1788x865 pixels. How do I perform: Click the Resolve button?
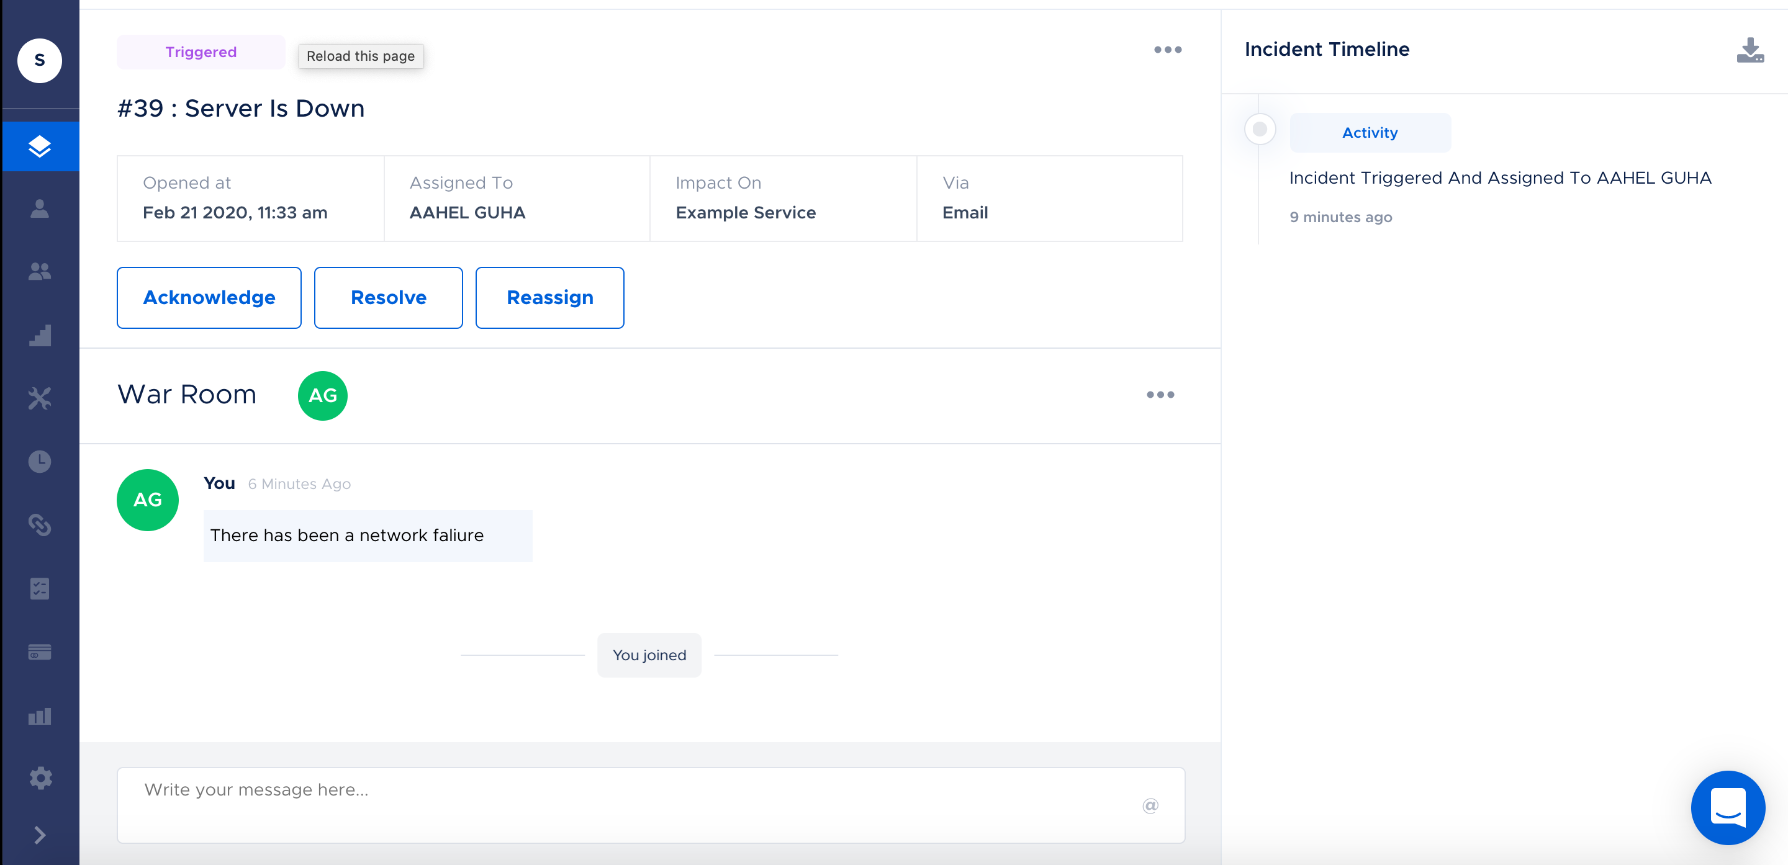click(x=388, y=298)
